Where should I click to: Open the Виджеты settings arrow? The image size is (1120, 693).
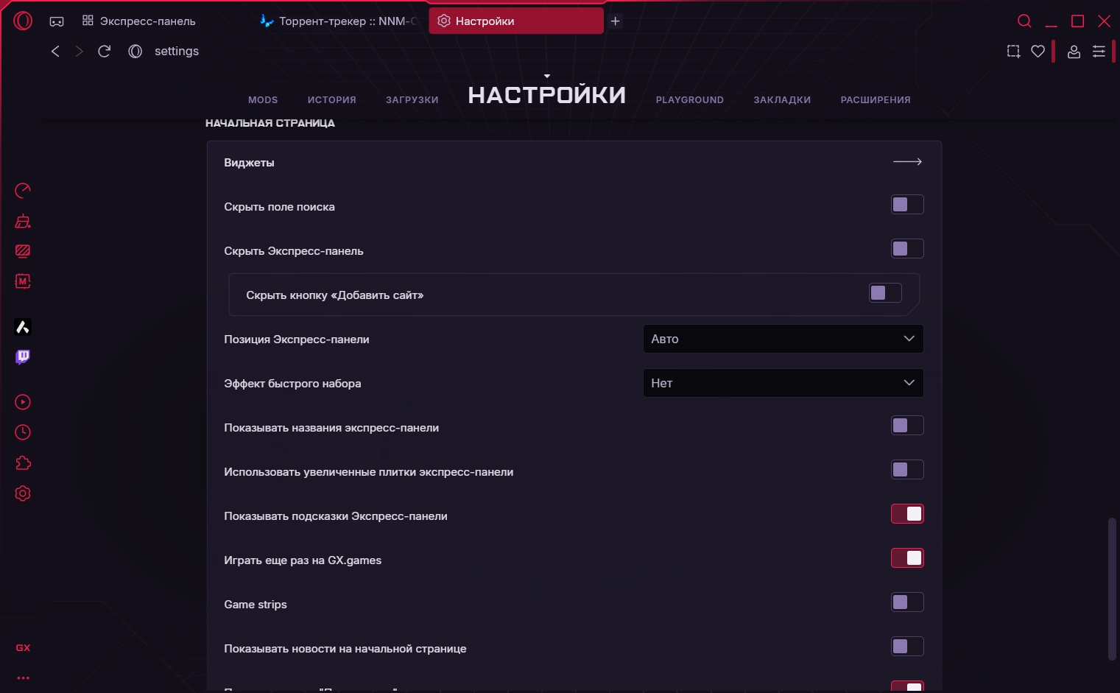tap(907, 162)
